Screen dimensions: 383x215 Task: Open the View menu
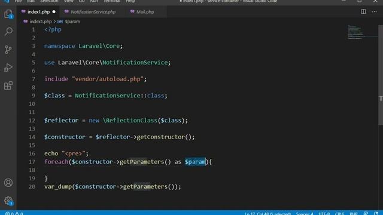pos(69,1)
